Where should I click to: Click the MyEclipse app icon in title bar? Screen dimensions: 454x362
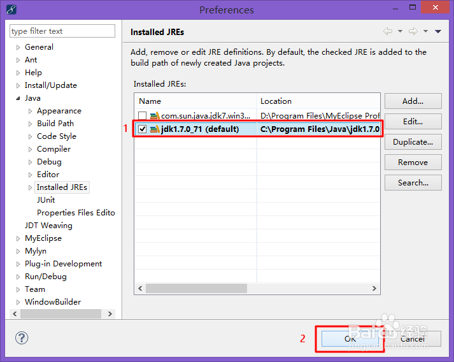click(11, 10)
